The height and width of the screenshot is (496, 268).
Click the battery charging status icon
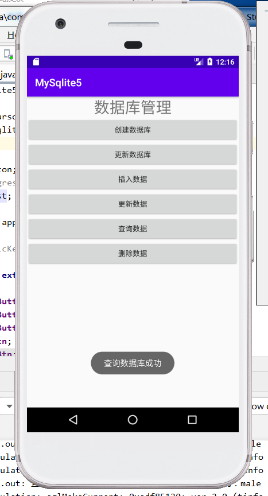pyautogui.click(x=209, y=61)
